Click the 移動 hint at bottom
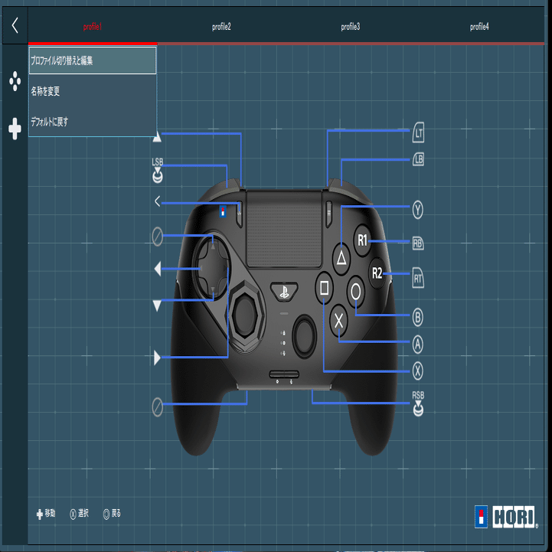Viewport: 552px width, 552px height. (46, 514)
